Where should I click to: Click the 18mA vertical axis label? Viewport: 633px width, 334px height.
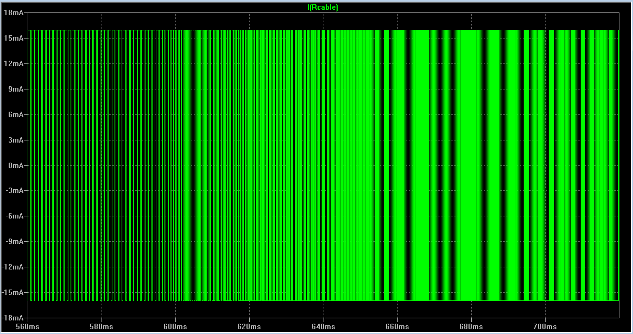pos(14,12)
